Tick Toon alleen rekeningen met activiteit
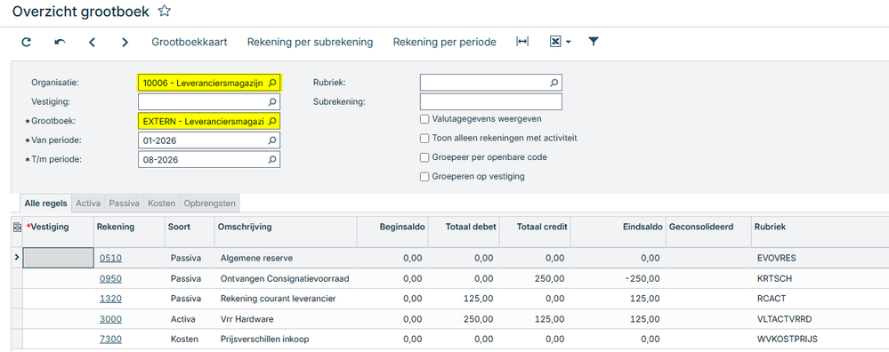The height and width of the screenshot is (352, 889). point(424,138)
